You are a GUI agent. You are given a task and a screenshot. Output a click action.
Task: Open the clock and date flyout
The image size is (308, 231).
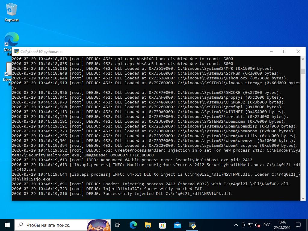click(x=282, y=225)
